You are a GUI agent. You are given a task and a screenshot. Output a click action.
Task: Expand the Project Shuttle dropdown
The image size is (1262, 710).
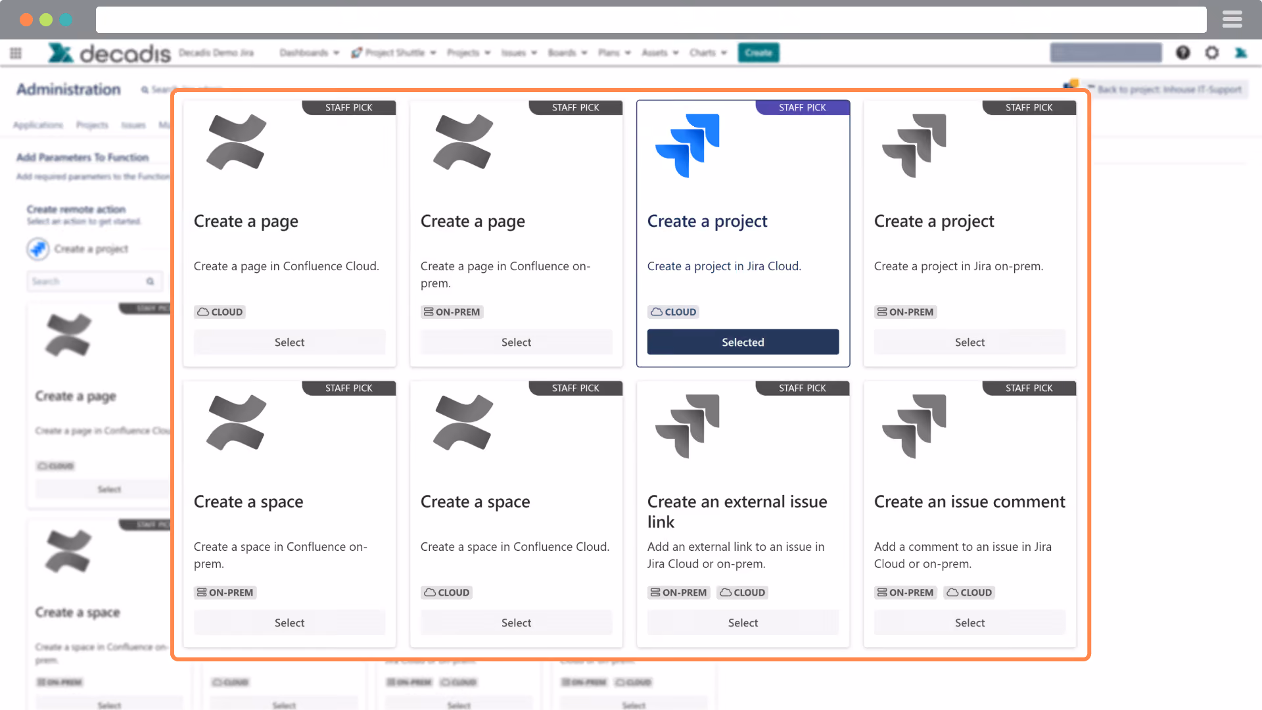[394, 53]
